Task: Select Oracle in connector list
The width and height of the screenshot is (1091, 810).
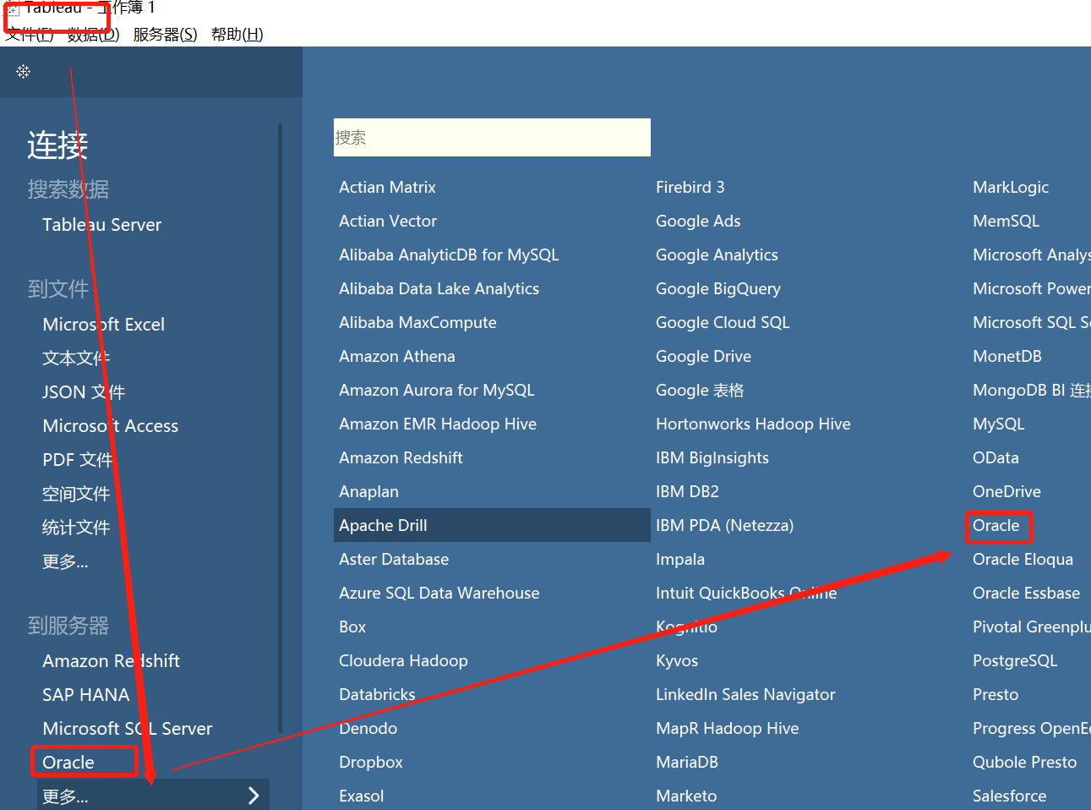Action: point(996,525)
